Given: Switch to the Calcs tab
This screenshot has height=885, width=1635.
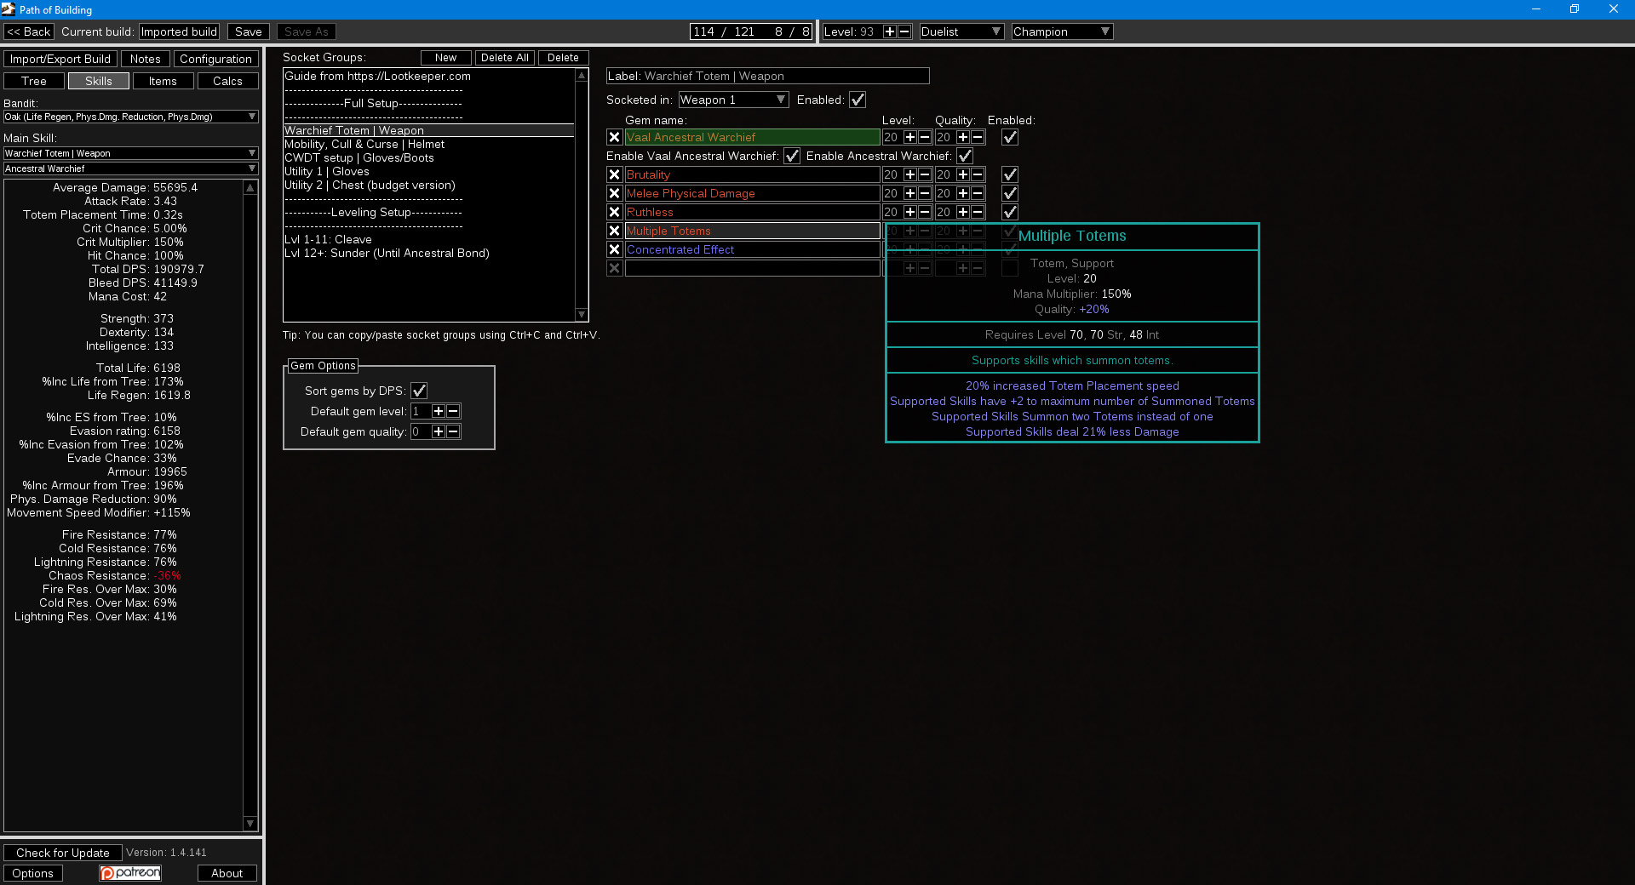Looking at the screenshot, I should (227, 81).
